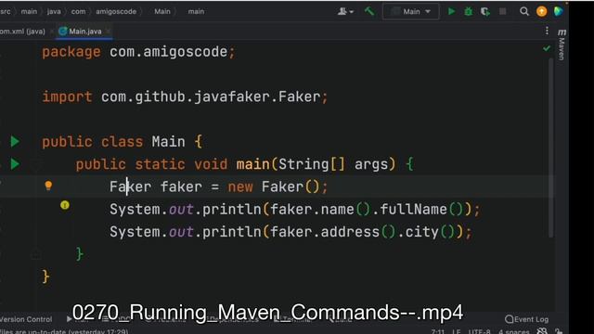Click the grey Stop square button
Image resolution: width=594 pixels, height=334 pixels.
click(x=503, y=11)
